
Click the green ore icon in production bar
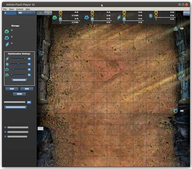click(x=55, y=17)
